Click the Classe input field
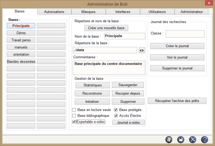This screenshot has width=215, height=146. tap(185, 34)
